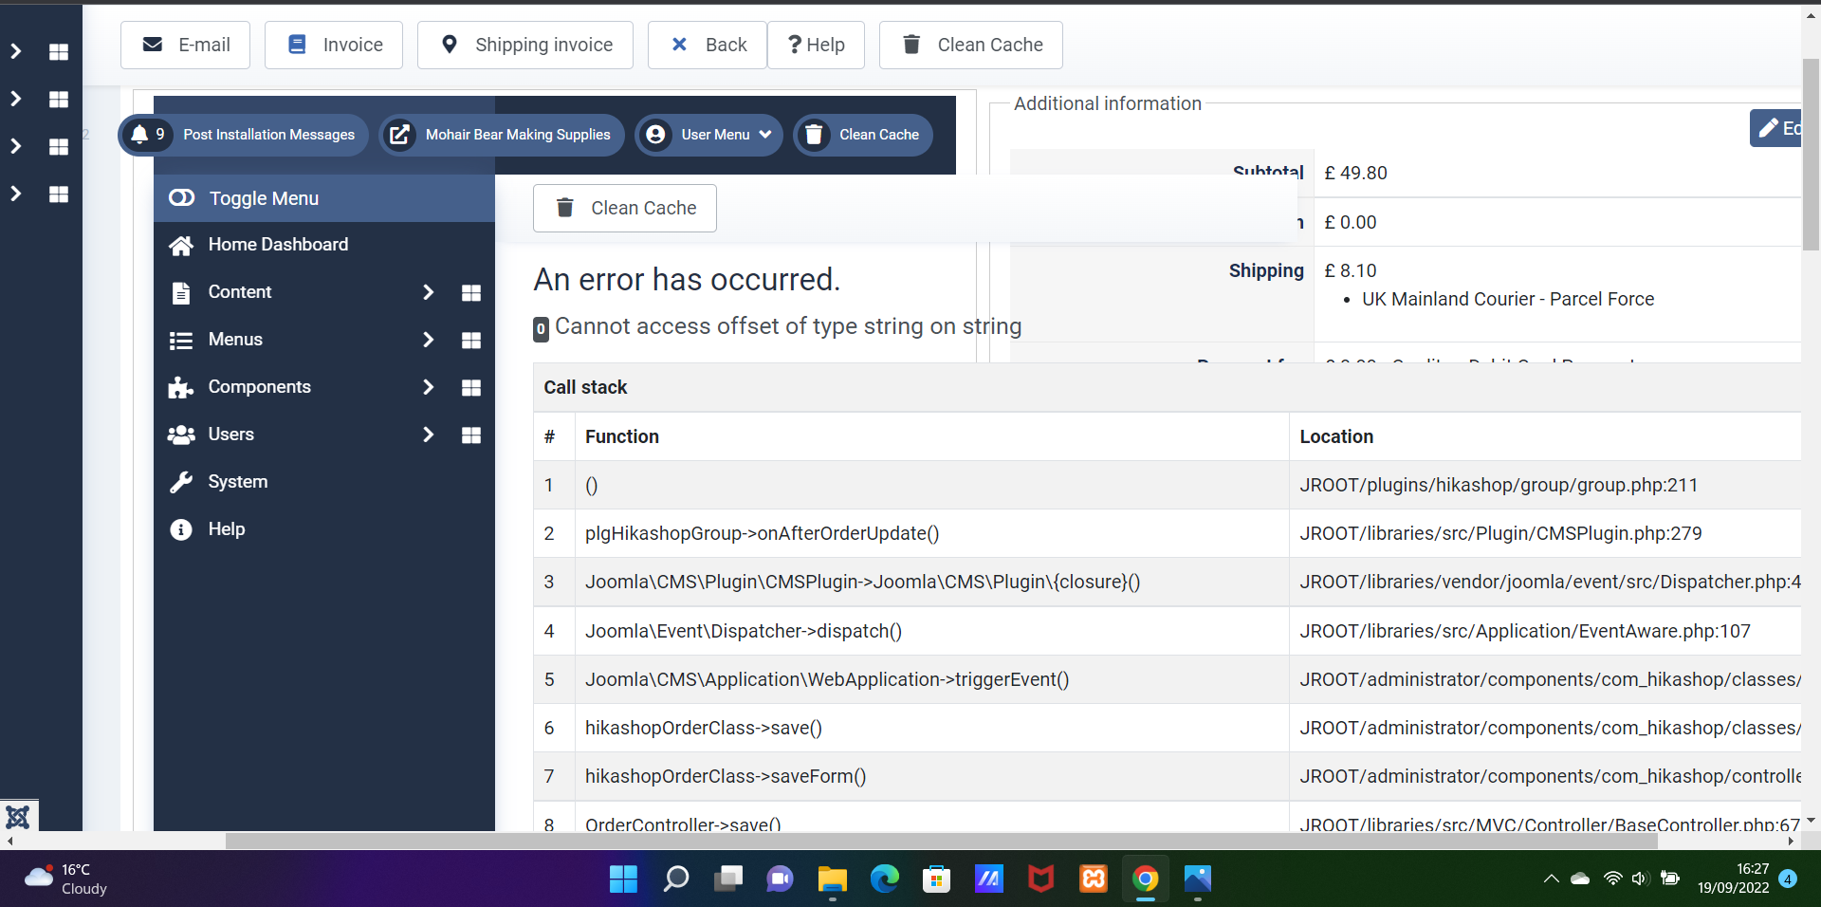
Task: Open XAMPP from the taskbar
Action: click(x=1093, y=879)
